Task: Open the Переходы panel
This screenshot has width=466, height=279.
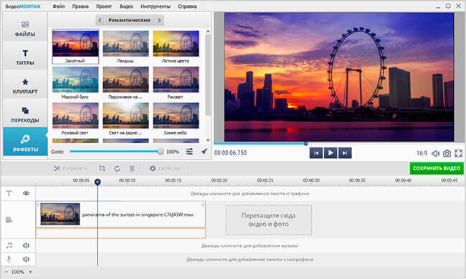Action: pyautogui.click(x=25, y=114)
